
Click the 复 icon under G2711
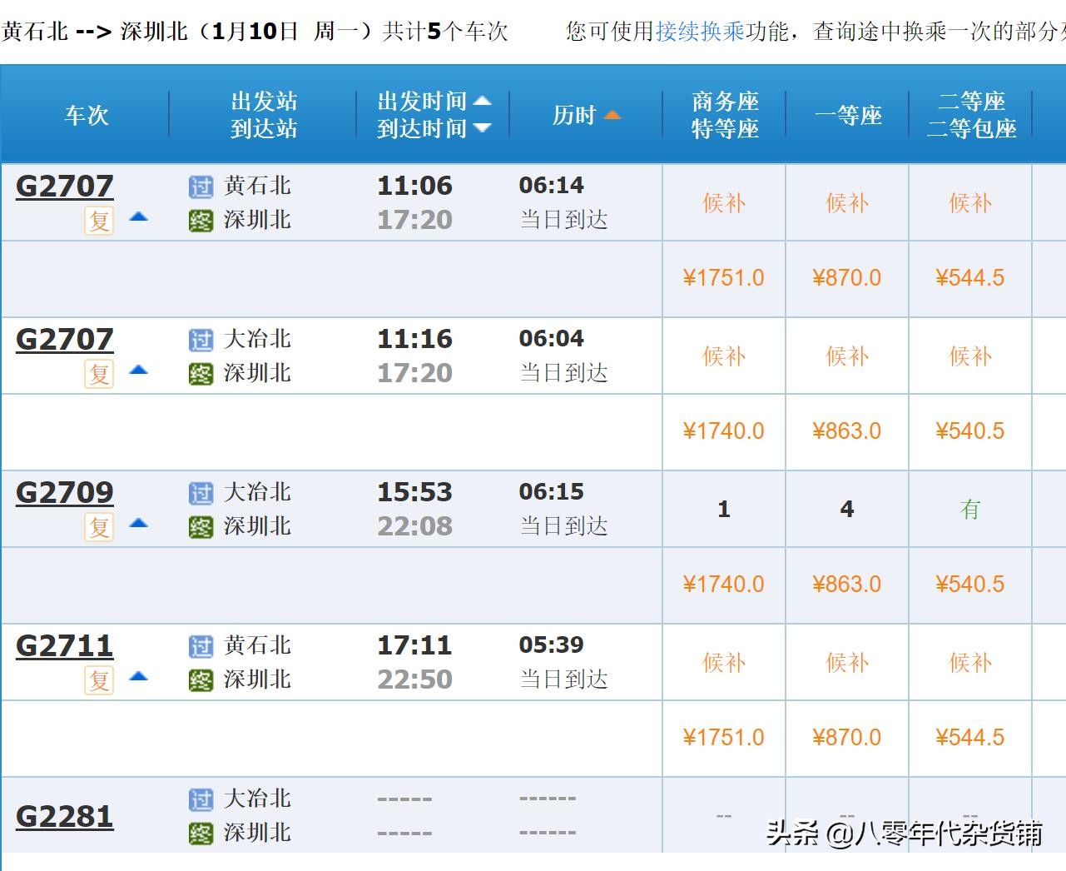coord(99,679)
